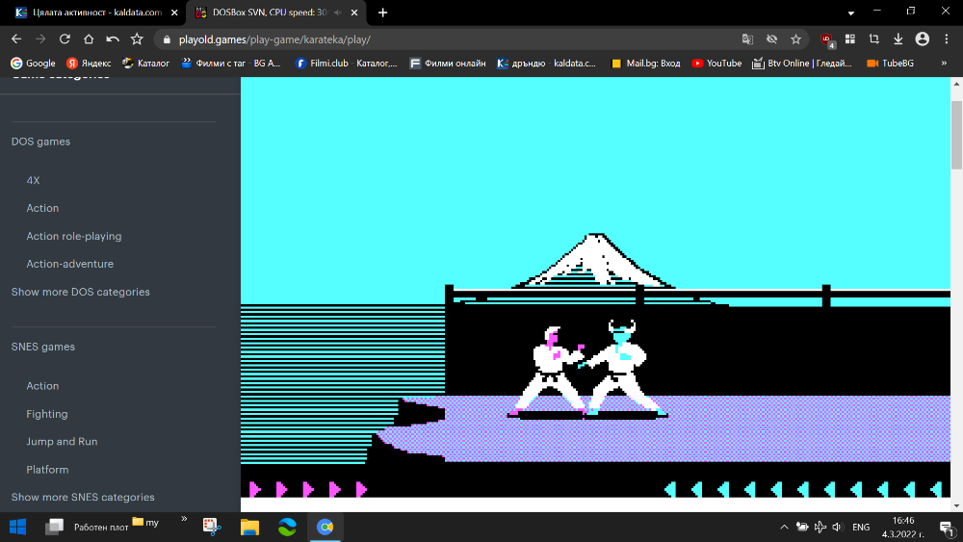Image resolution: width=963 pixels, height=542 pixels.
Task: Open the volume speaker tray icon
Action: click(x=837, y=527)
